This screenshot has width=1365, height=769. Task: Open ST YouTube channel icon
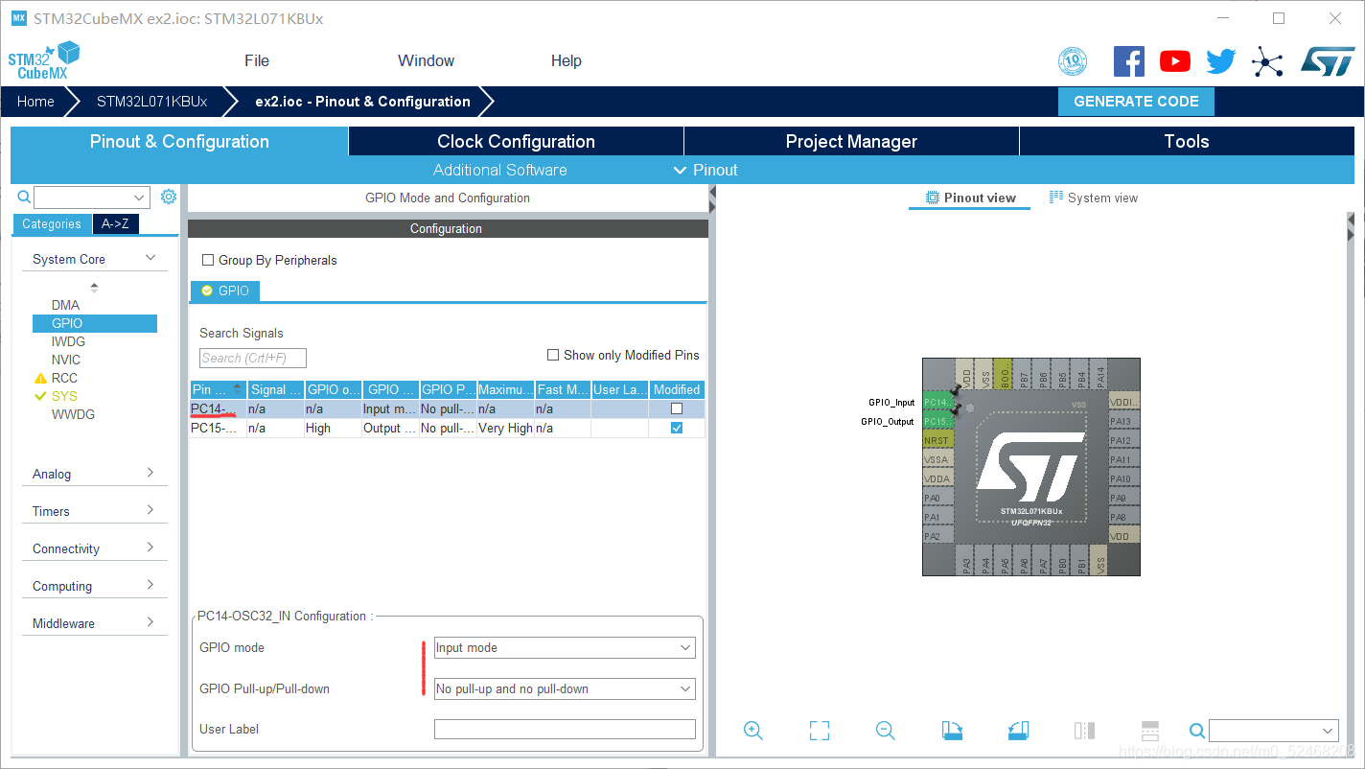[x=1175, y=61]
